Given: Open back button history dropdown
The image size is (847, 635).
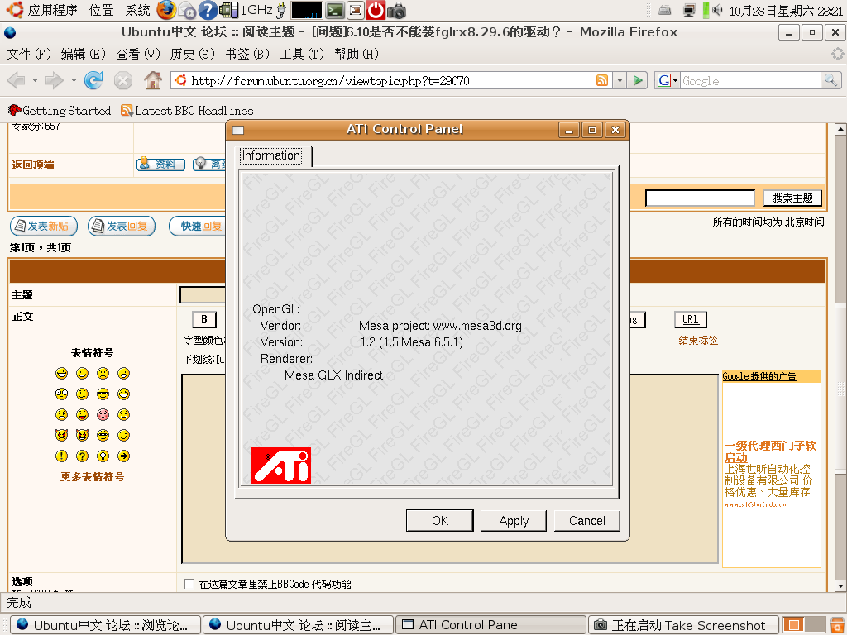Looking at the screenshot, I should 35,80.
